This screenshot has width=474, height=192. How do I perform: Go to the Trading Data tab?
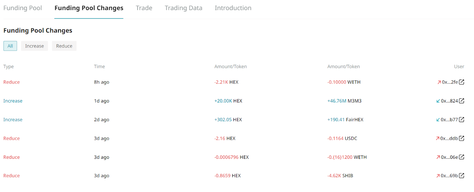point(183,8)
